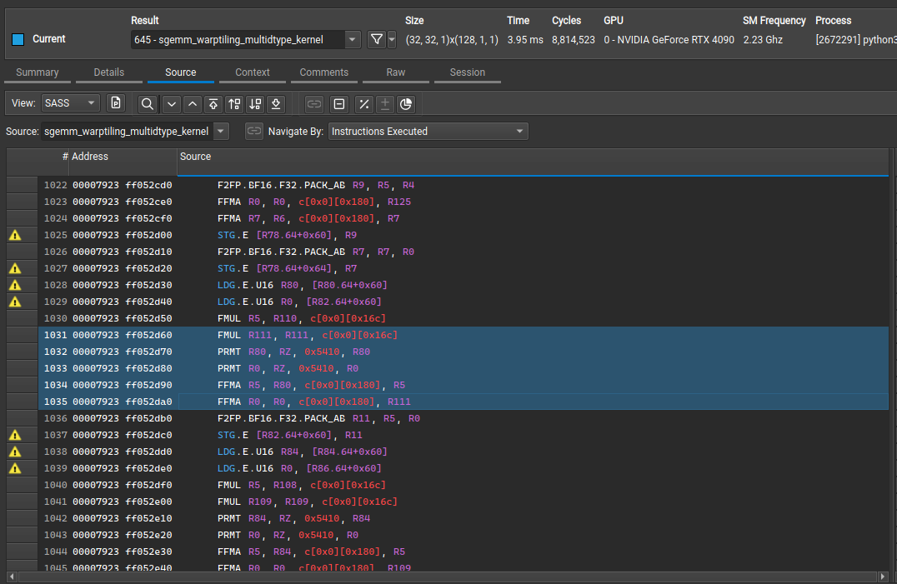This screenshot has width=897, height=584.
Task: Open the Source kernel dropdown
Action: 220,132
